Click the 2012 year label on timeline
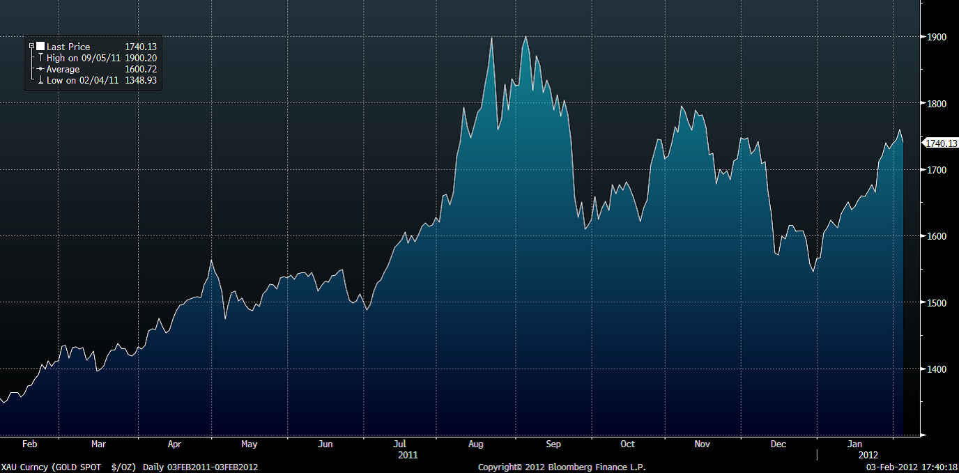Viewport: 959px width, 473px height. [x=858, y=454]
